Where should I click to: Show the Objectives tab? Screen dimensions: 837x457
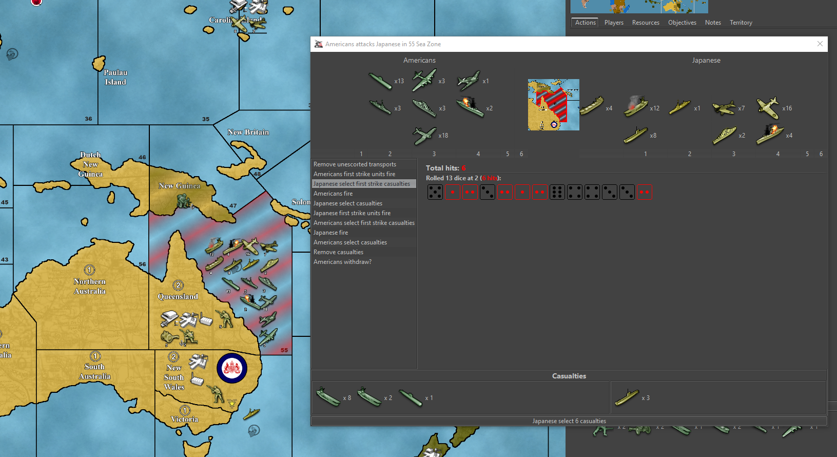[x=682, y=23]
